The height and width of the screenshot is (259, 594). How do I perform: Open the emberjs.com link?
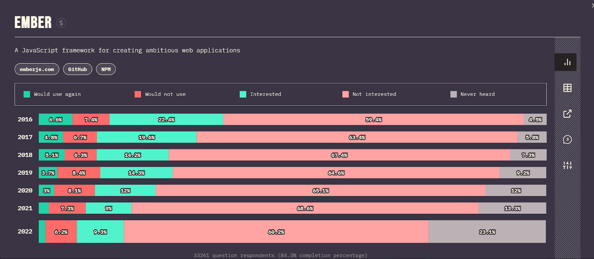37,69
